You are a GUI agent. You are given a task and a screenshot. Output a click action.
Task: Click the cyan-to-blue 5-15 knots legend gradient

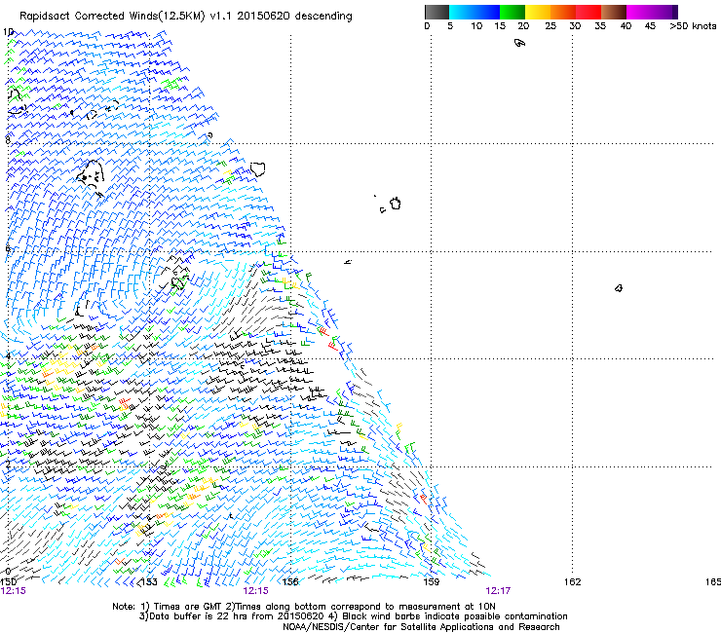click(474, 12)
